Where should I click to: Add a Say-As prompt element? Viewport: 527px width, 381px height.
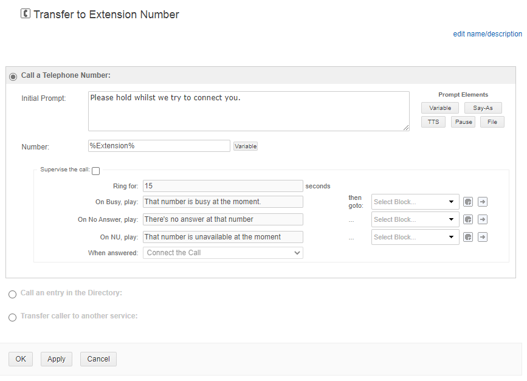coord(483,108)
